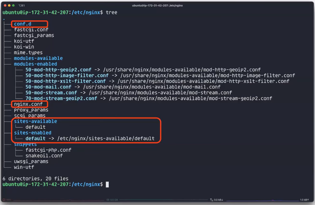Click the target path ending mod-http-xslt-filter.conf
The width and height of the screenshot is (315, 205).
pos(203,81)
